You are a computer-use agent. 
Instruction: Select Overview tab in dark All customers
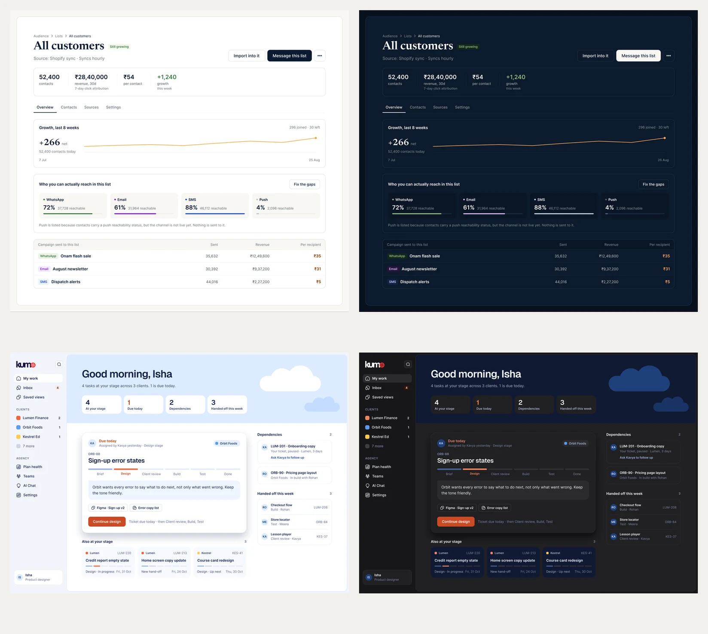tap(394, 107)
